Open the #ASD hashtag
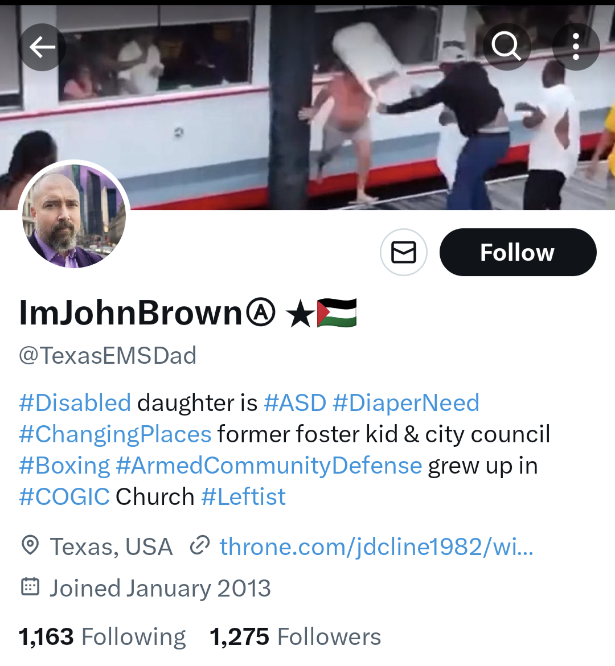This screenshot has height=666, width=615. (295, 402)
